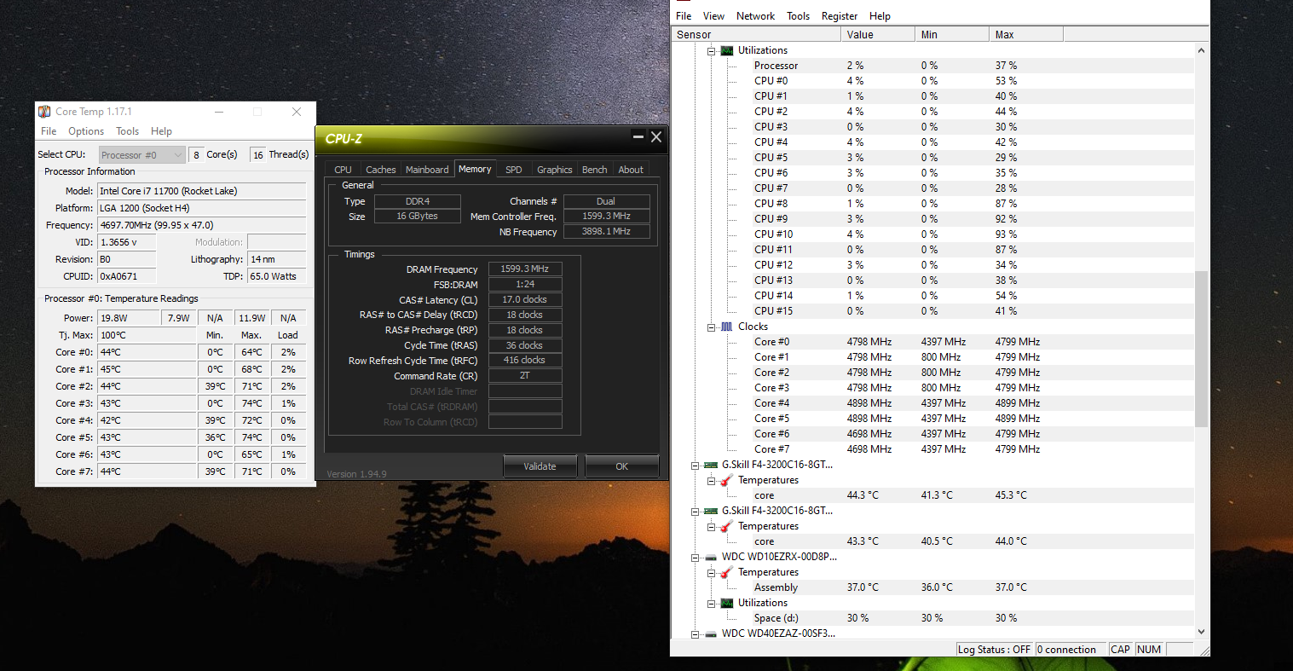Collapse the G.Skill module with the 43.3 °C core

point(696,511)
